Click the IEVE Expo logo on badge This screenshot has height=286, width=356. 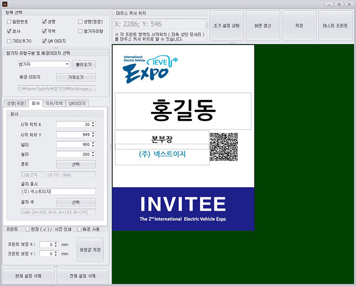coord(150,69)
